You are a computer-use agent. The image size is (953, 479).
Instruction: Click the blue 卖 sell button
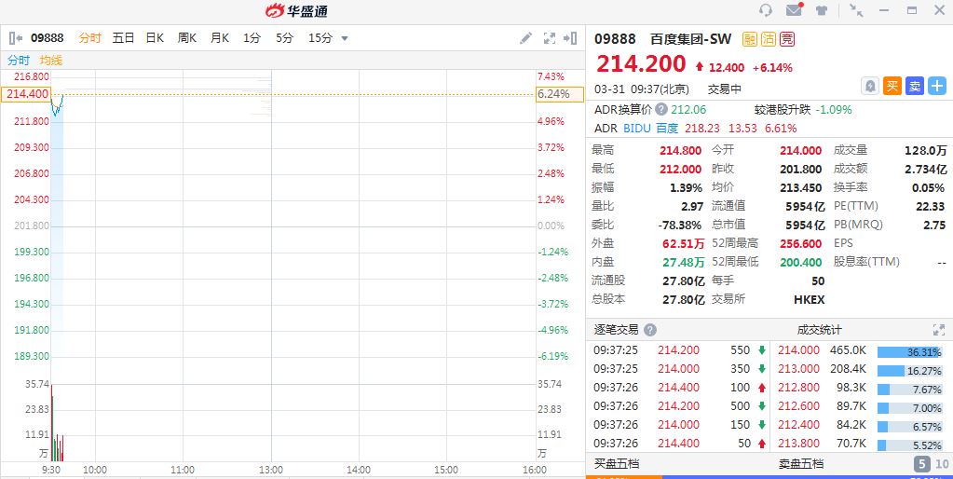click(x=914, y=86)
